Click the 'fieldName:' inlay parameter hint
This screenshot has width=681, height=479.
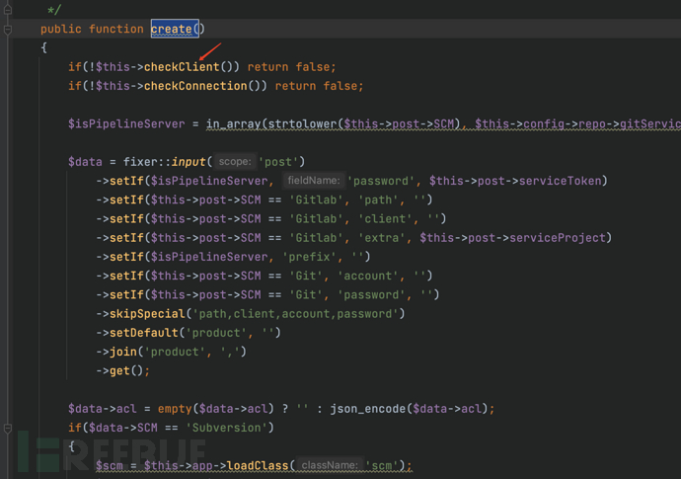[313, 181]
